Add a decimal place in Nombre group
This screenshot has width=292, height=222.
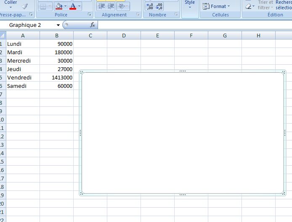[150, 6]
